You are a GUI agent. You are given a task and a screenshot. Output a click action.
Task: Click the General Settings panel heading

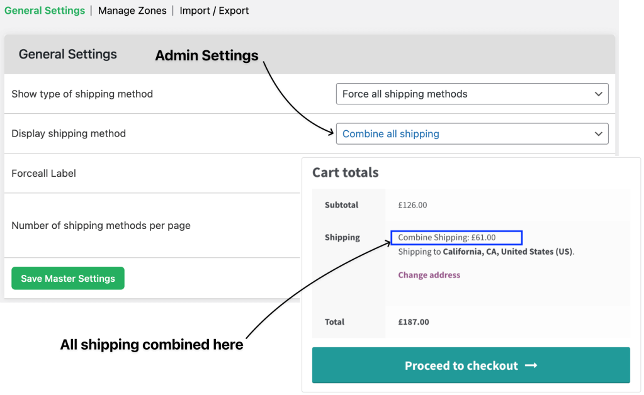tap(68, 54)
